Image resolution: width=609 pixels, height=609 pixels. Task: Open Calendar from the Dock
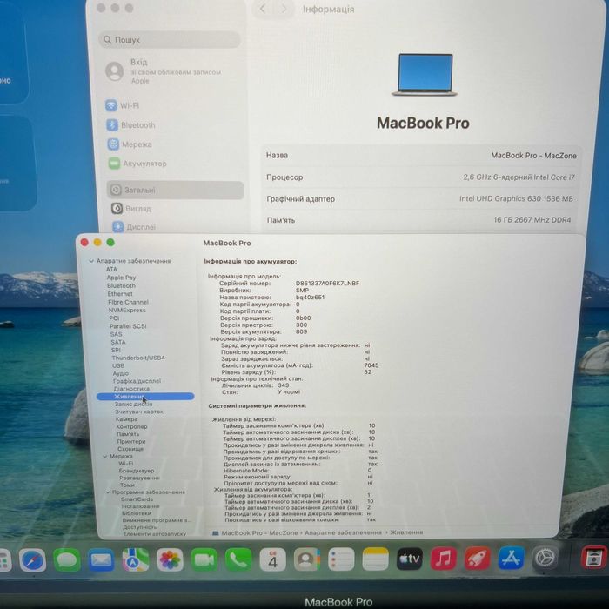pos(272,559)
